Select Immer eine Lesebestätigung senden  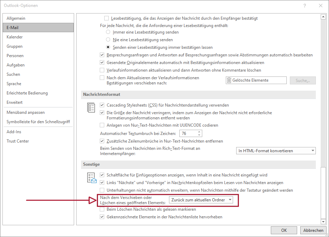108,32
